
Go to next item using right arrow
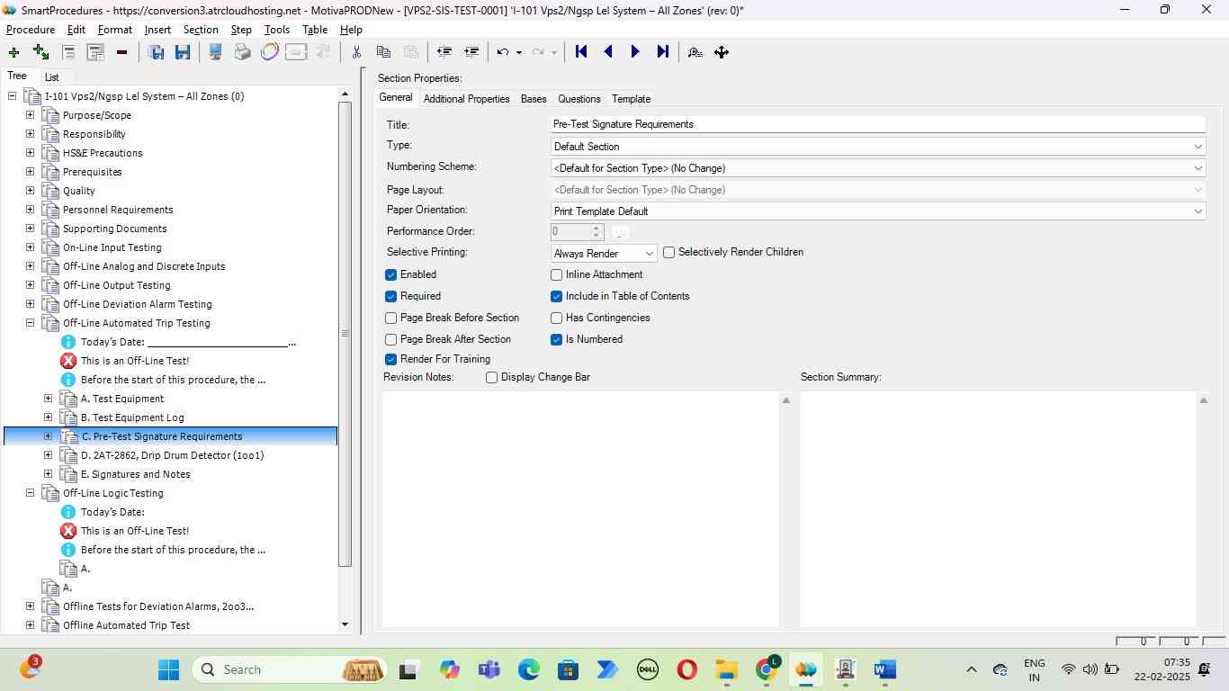click(635, 52)
